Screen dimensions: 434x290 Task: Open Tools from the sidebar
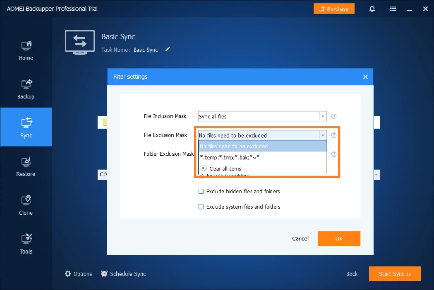click(26, 244)
